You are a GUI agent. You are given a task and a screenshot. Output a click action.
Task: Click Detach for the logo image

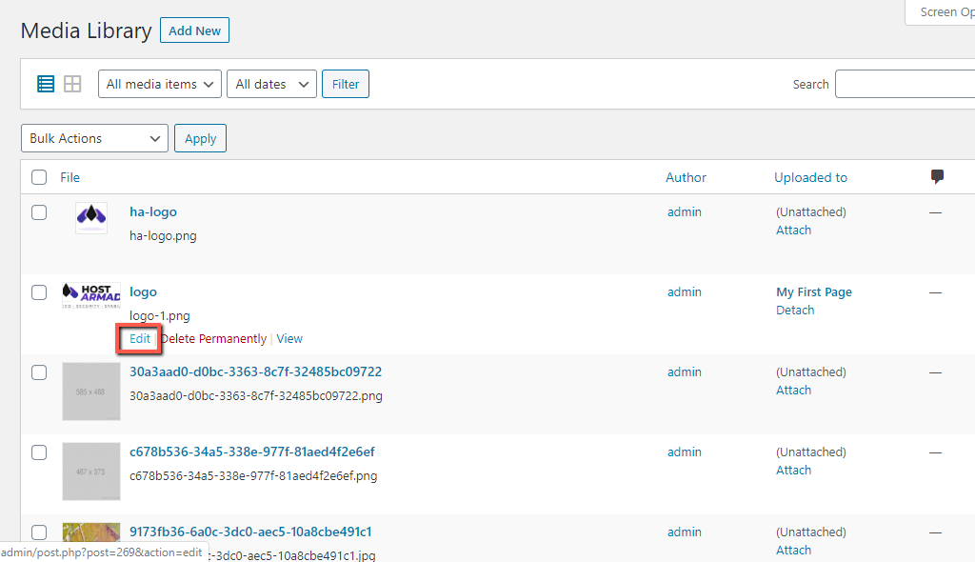point(795,310)
